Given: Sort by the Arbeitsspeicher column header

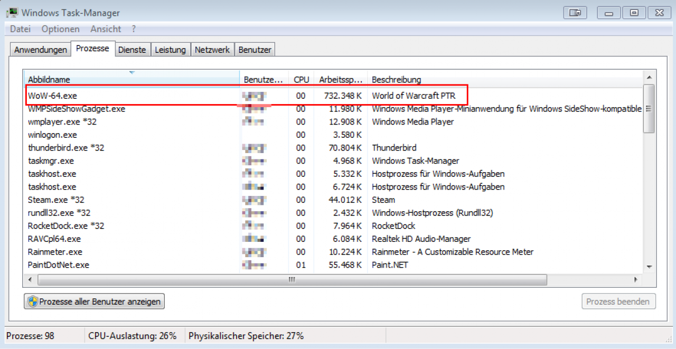Looking at the screenshot, I should pos(341,79).
